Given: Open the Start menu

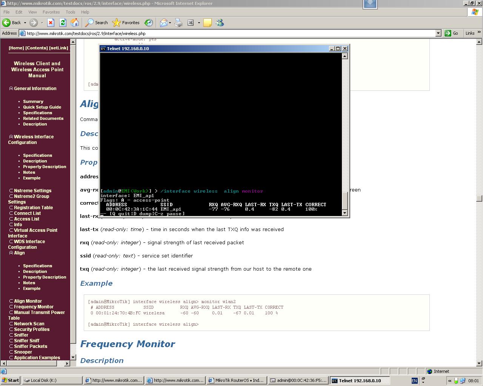Looking at the screenshot, I should click(x=11, y=380).
